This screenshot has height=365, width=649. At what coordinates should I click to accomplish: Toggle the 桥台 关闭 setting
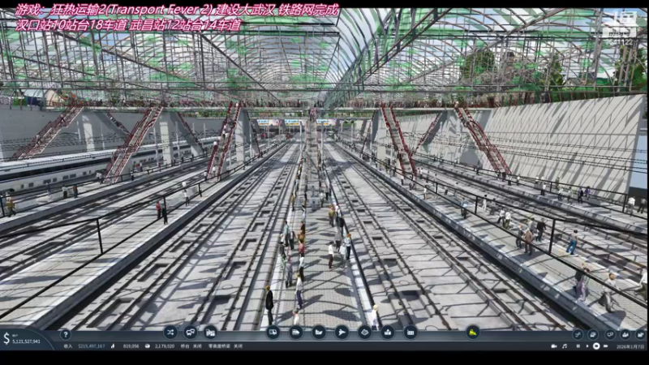(x=191, y=346)
